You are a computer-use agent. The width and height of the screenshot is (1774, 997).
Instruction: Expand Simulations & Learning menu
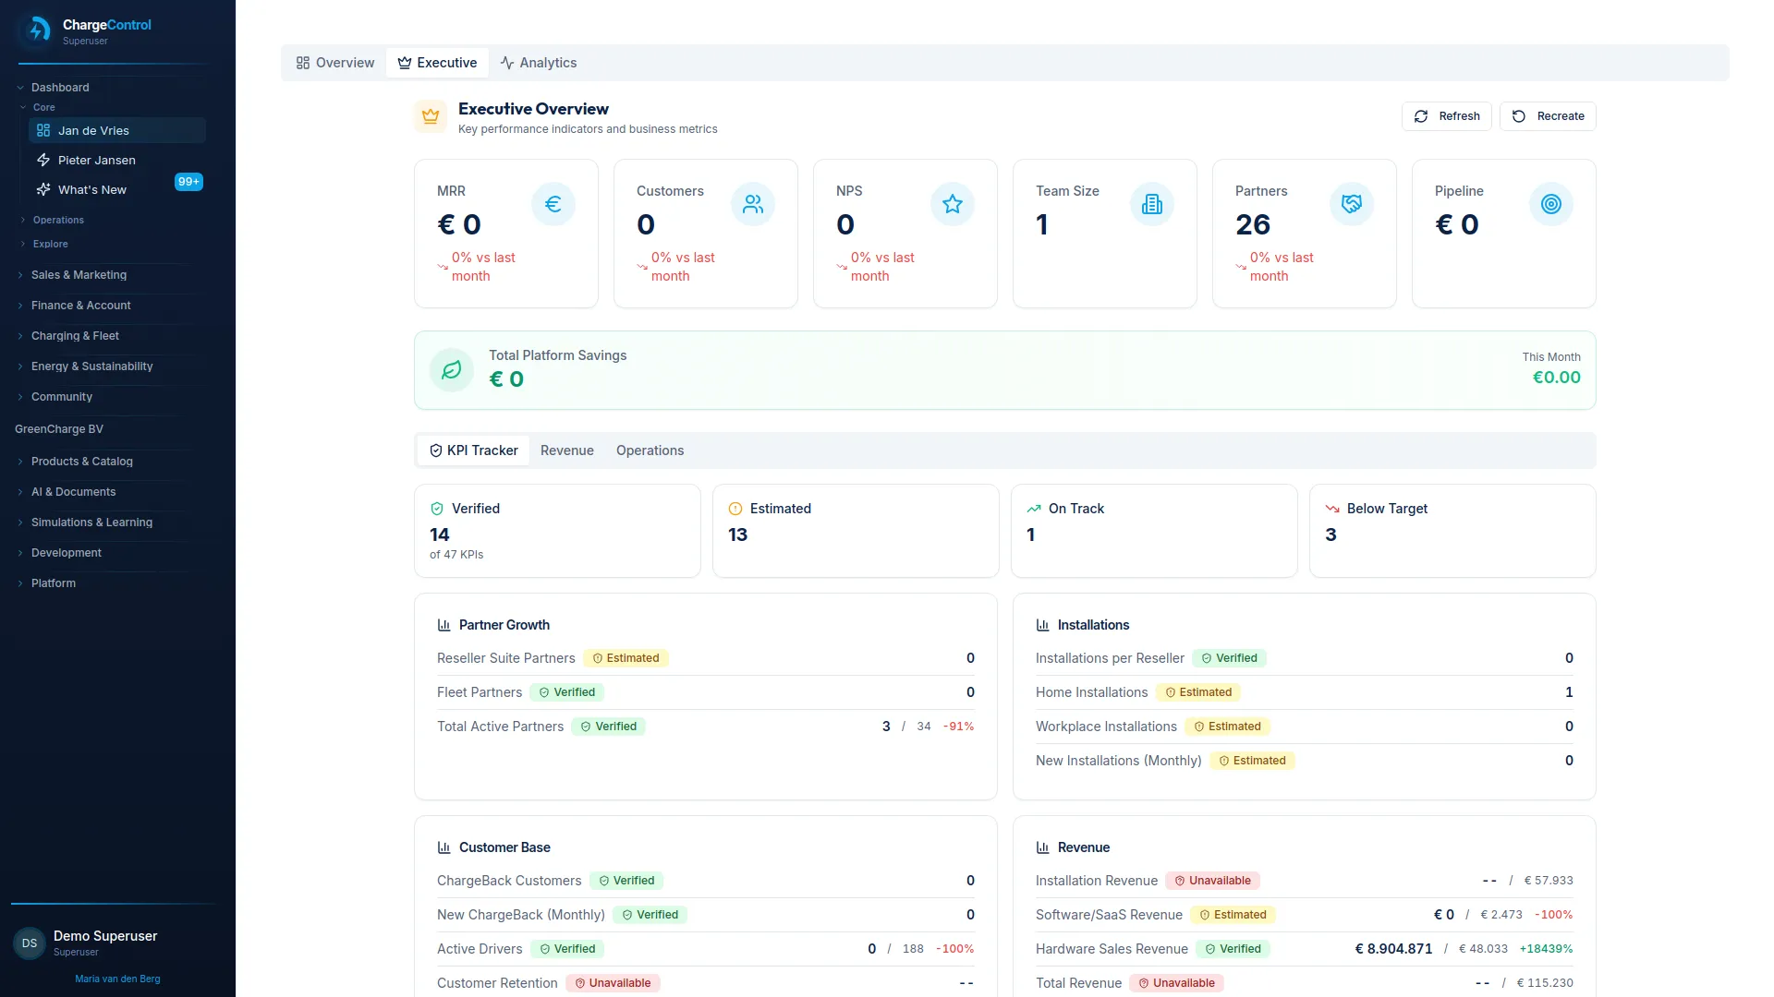click(x=91, y=523)
